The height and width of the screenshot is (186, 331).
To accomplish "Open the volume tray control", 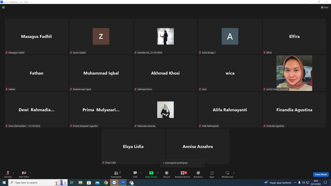I will tap(304, 182).
